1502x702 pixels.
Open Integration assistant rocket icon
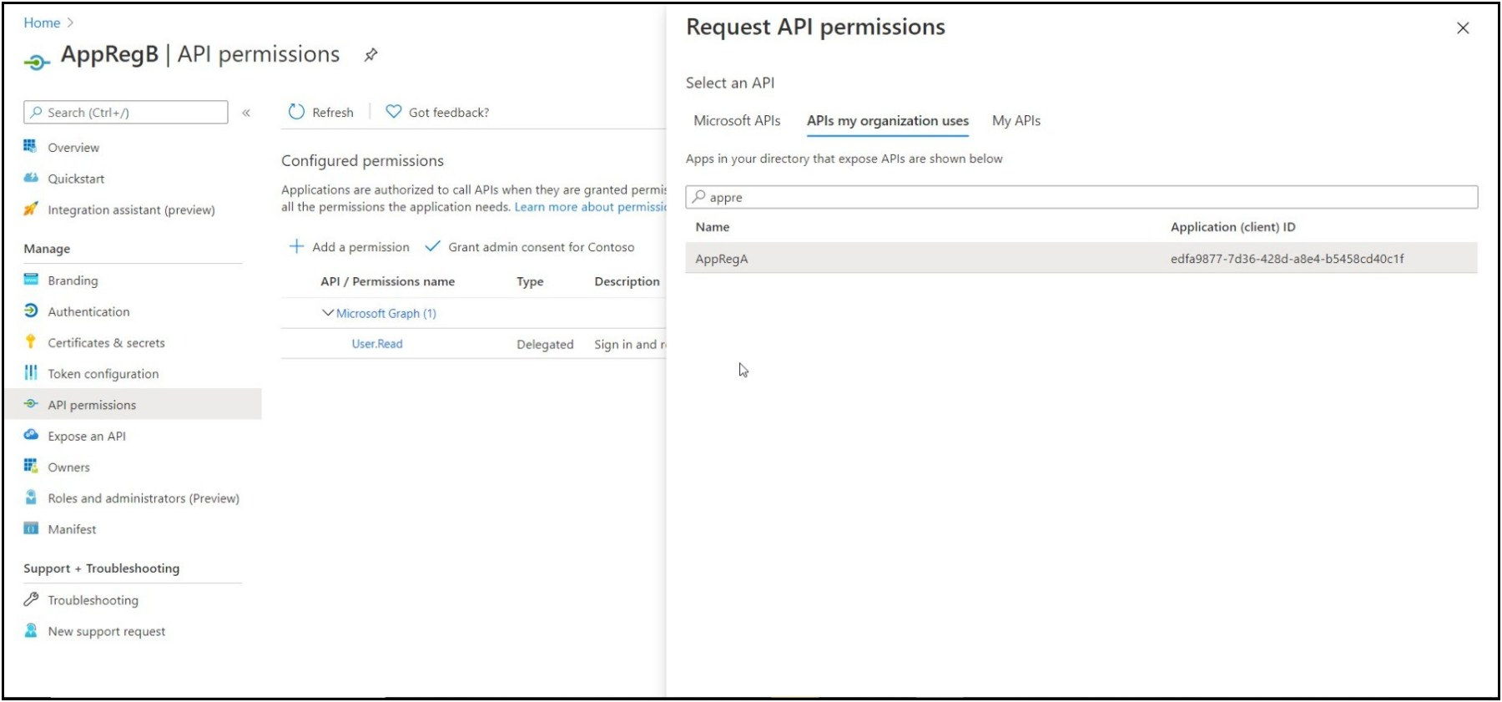point(31,210)
